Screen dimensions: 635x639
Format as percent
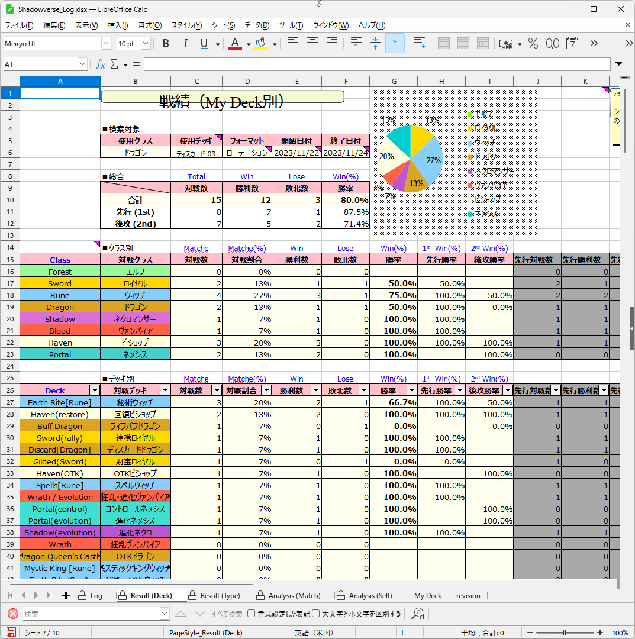pos(533,44)
